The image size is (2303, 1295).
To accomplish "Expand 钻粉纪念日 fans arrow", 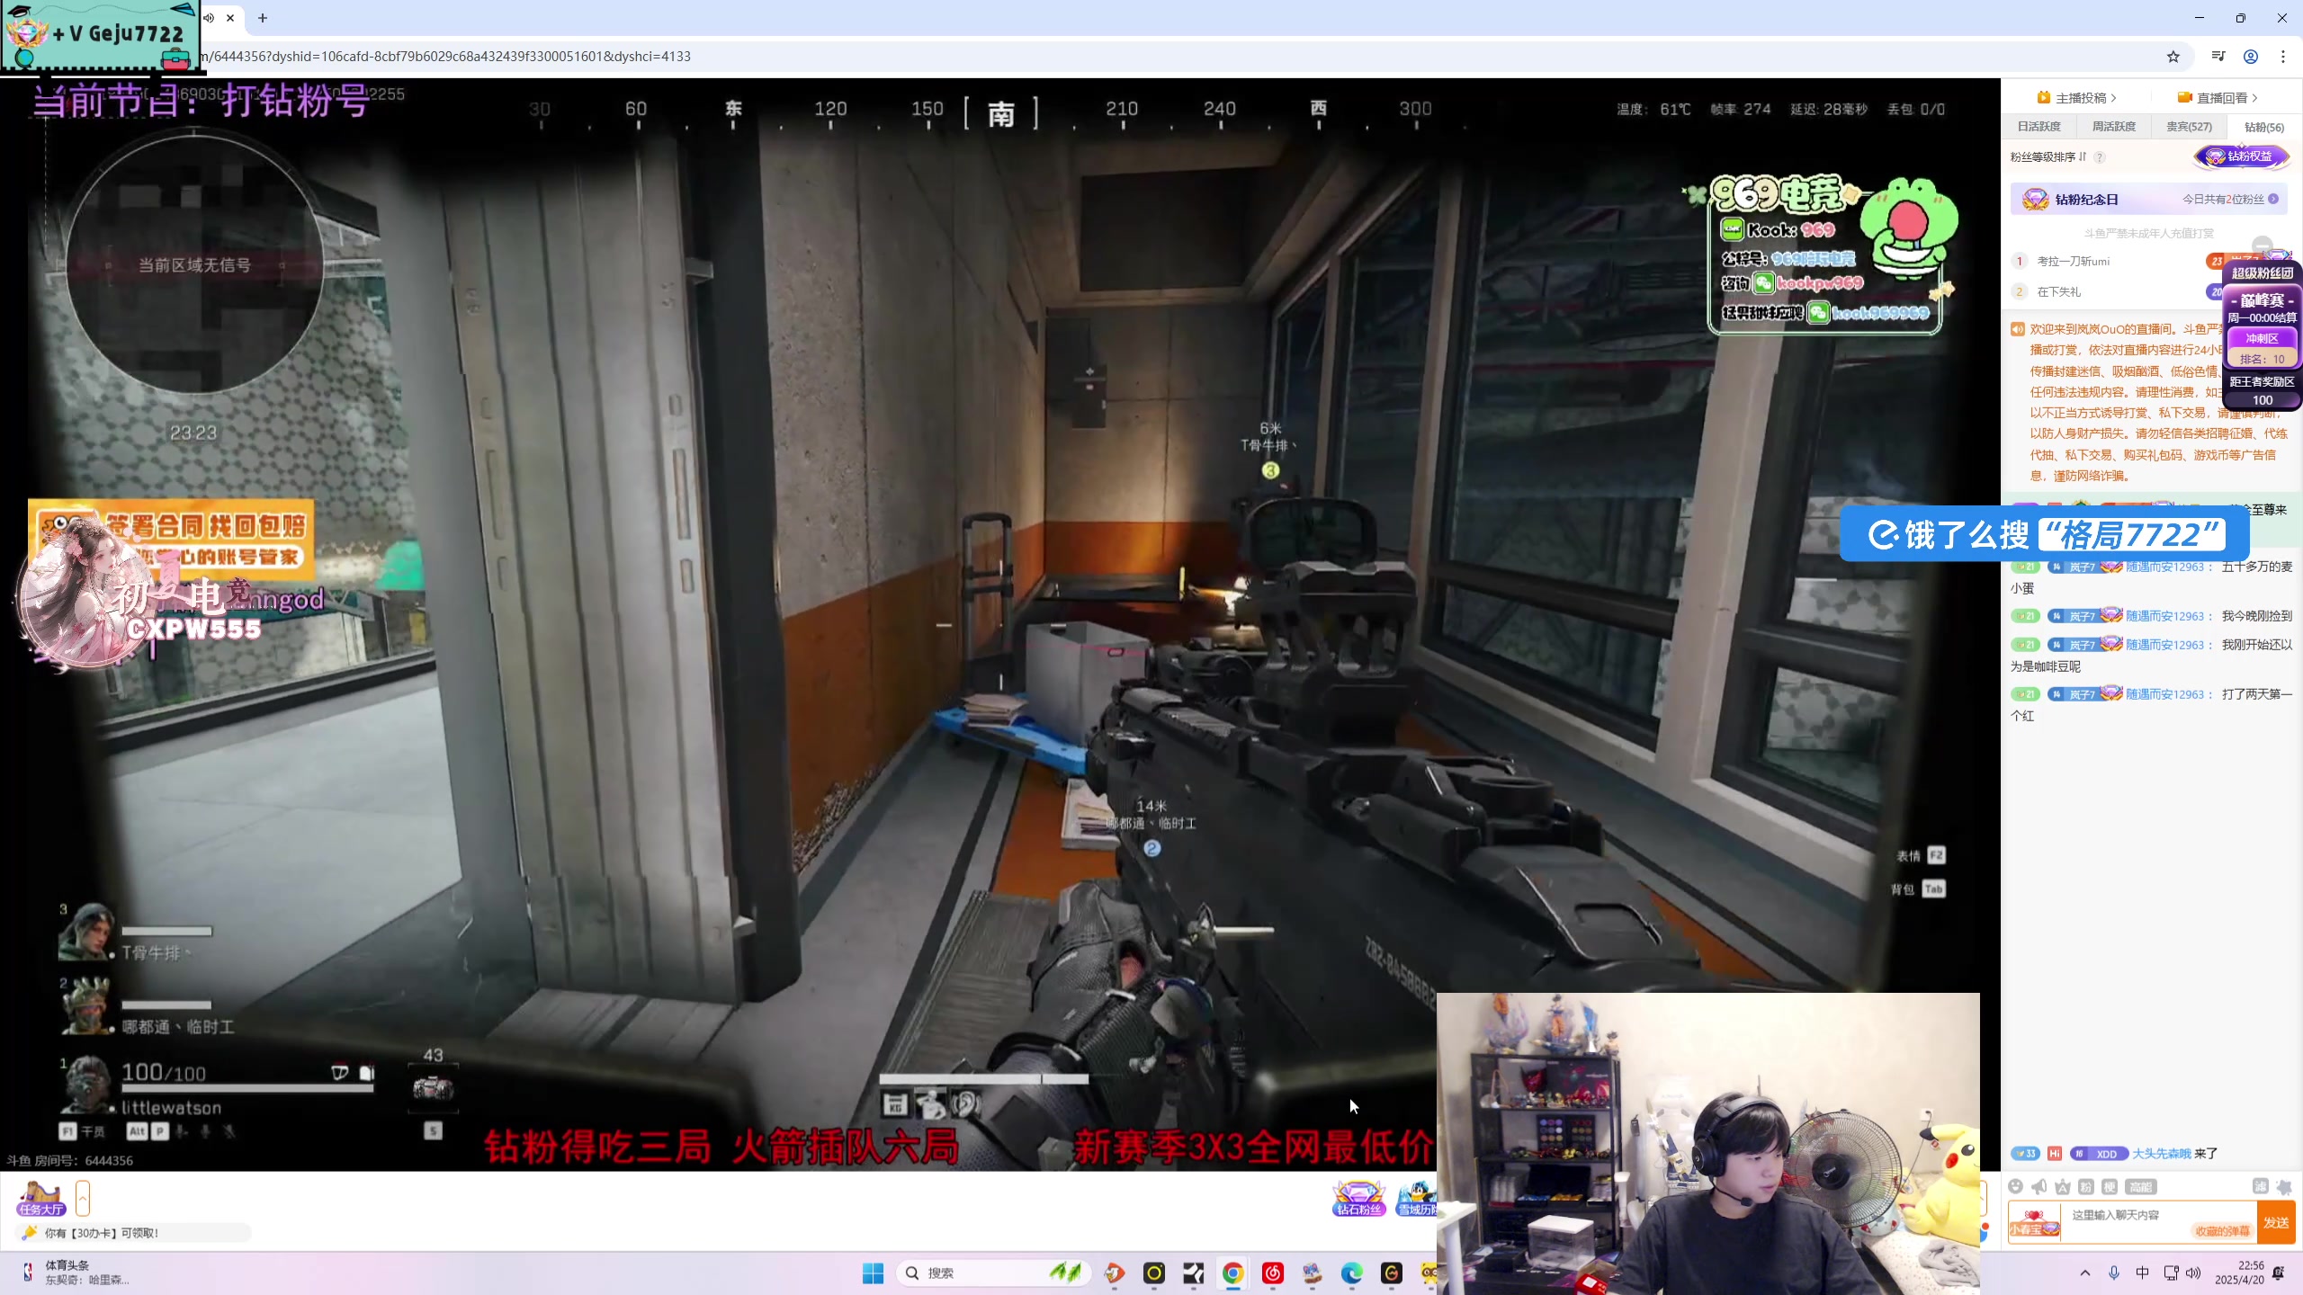I will [2273, 199].
